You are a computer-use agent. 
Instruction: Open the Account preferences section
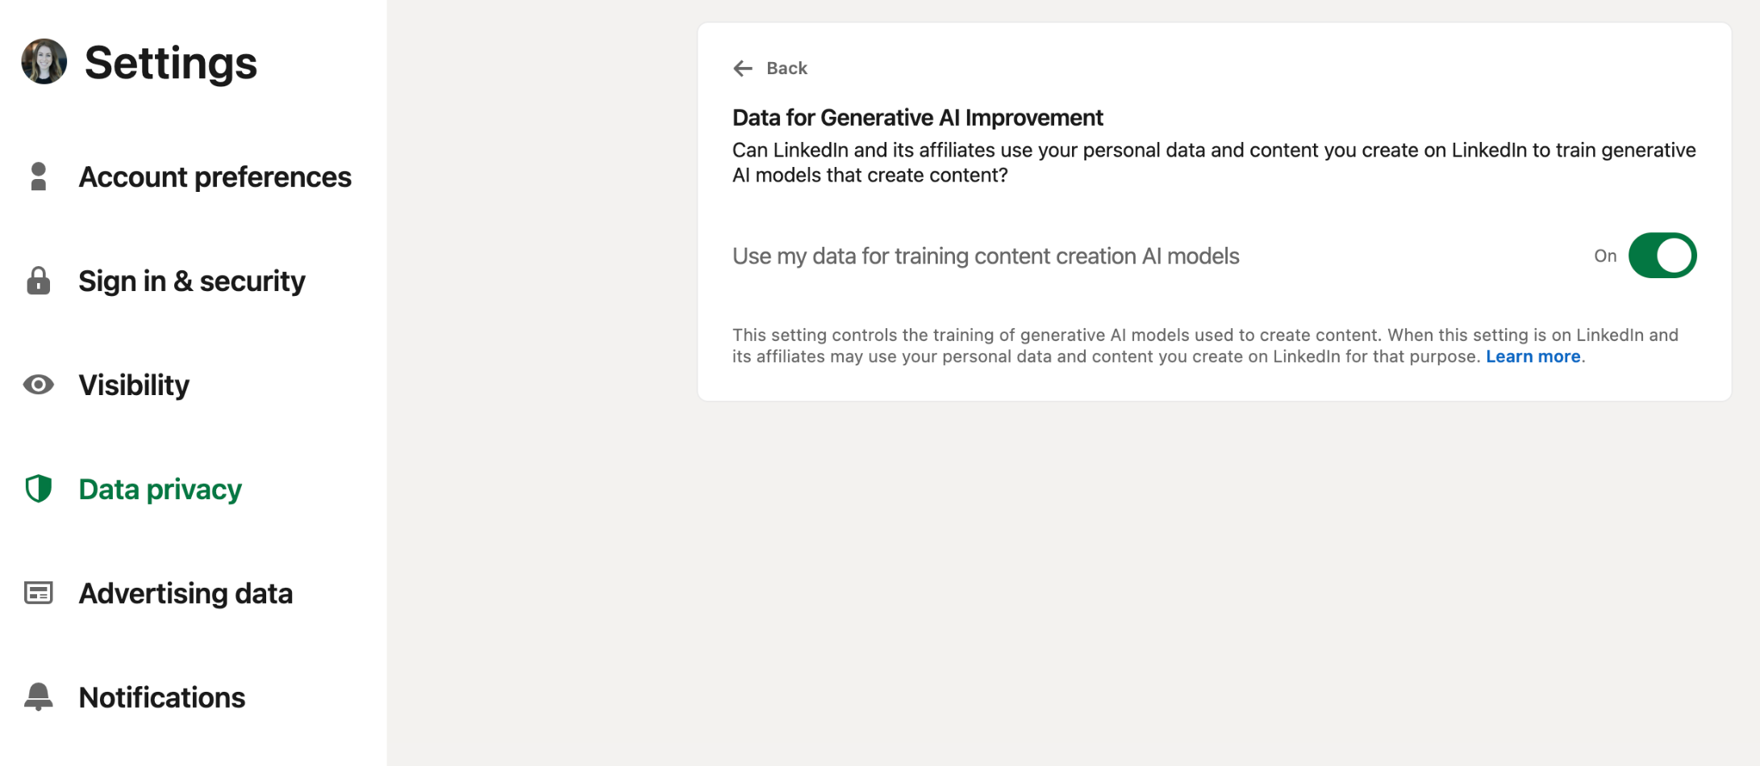click(215, 177)
